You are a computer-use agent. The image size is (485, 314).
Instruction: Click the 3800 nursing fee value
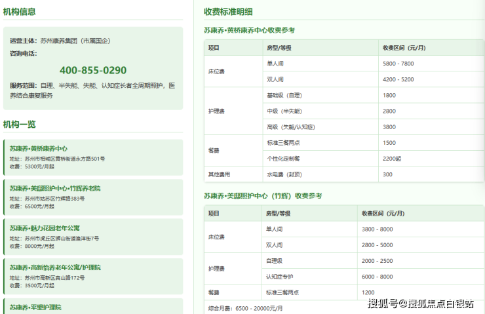pyautogui.click(x=389, y=127)
